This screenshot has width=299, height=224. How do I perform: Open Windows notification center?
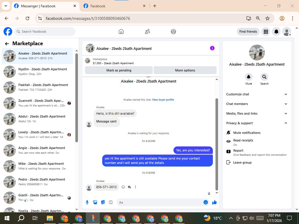pyautogui.click(x=289, y=218)
